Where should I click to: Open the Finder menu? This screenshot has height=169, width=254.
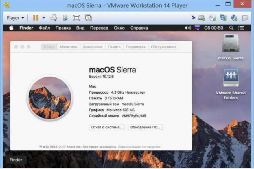coord(26,28)
